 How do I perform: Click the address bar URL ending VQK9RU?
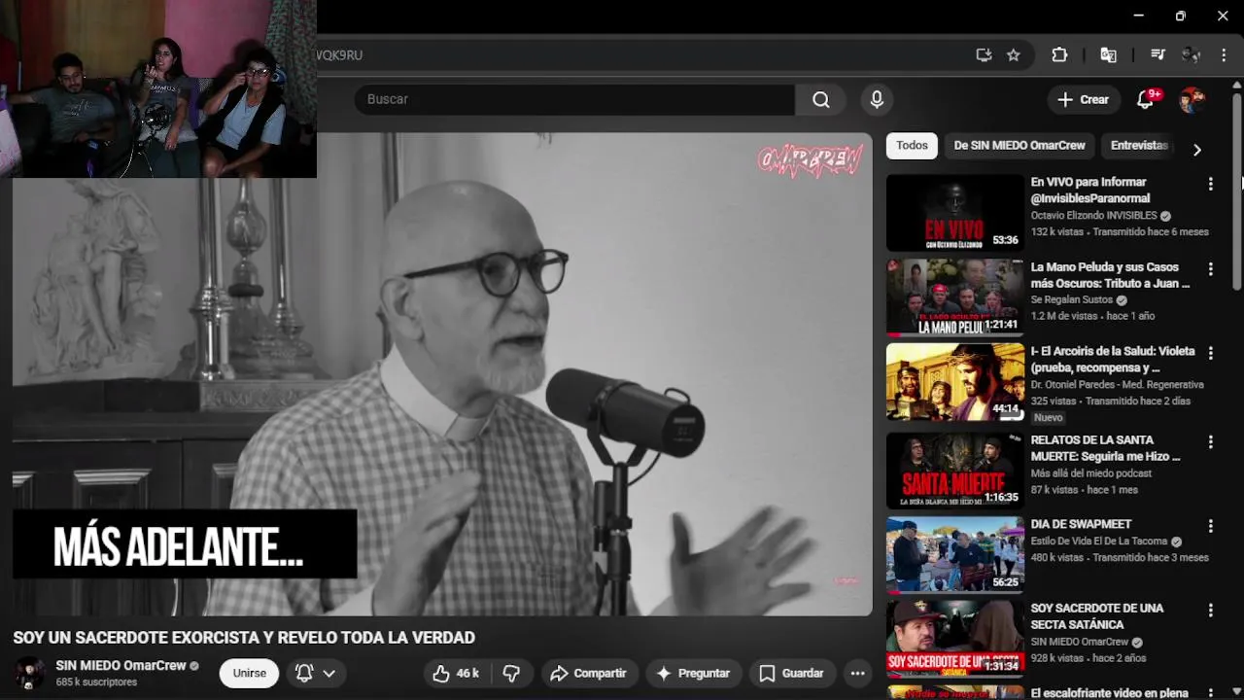[339, 55]
